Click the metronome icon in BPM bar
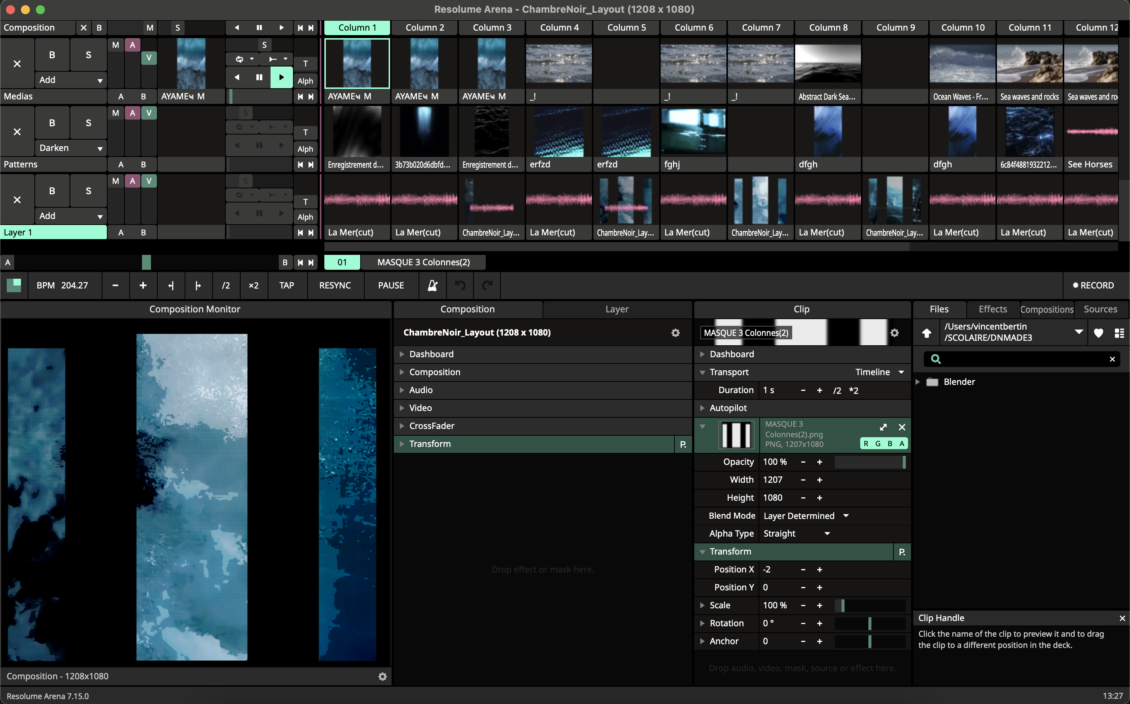 [x=432, y=285]
